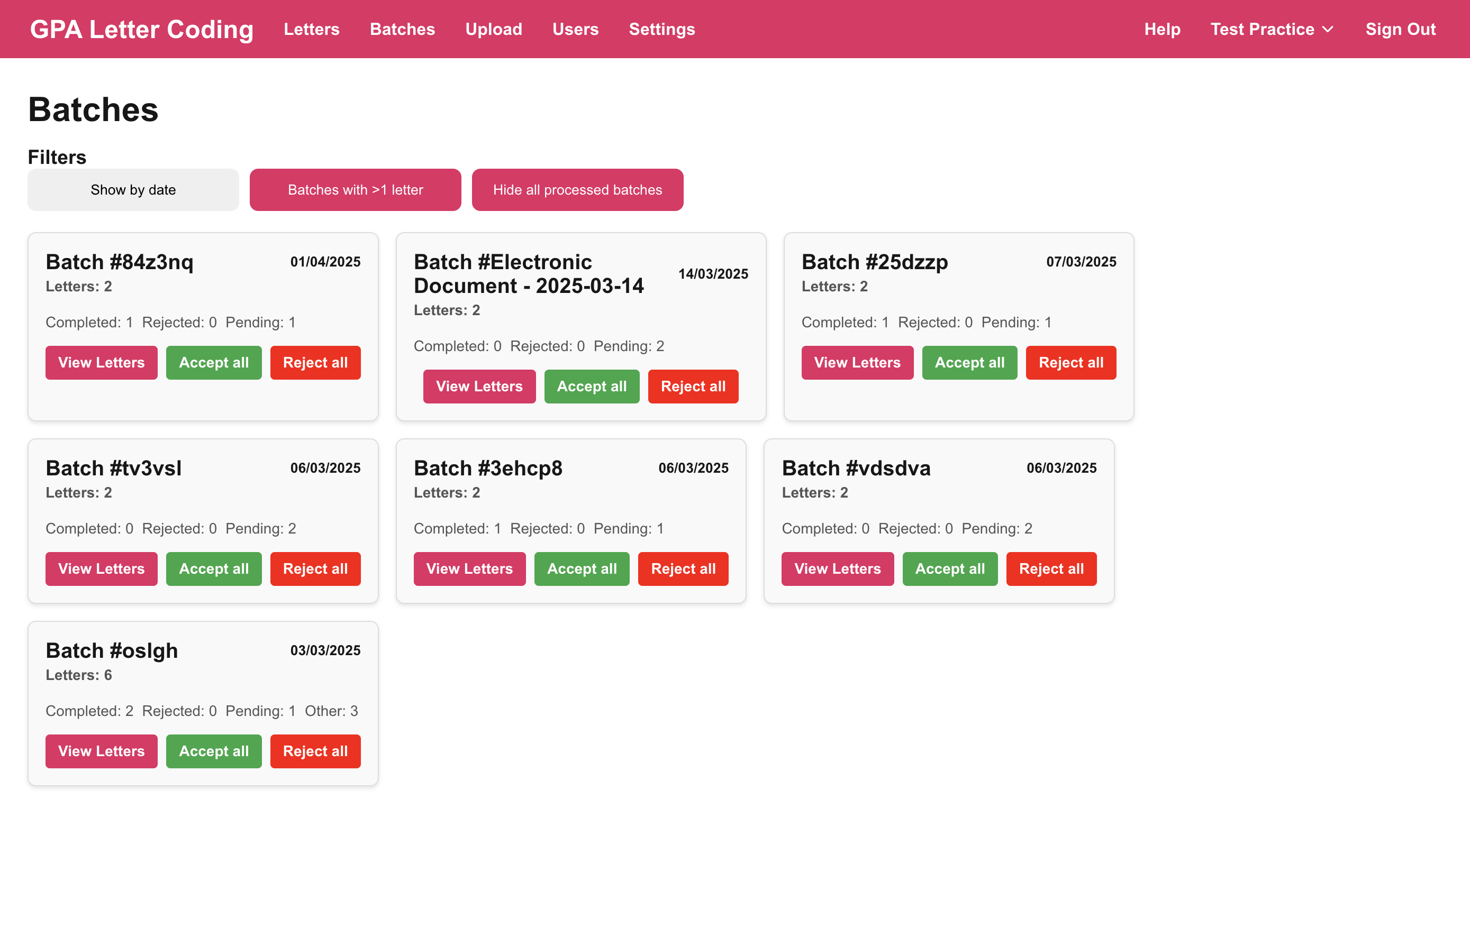Open Settings in the navbar

(662, 29)
